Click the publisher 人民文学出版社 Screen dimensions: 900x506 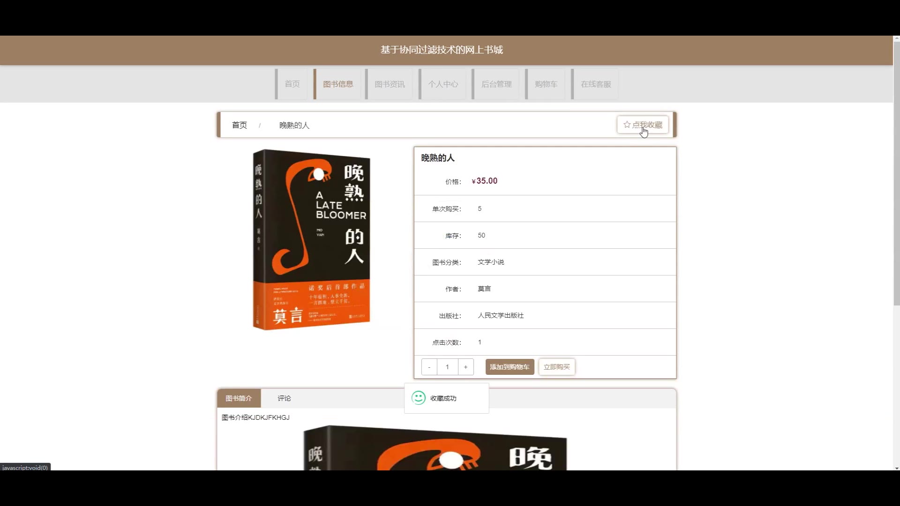click(501, 315)
